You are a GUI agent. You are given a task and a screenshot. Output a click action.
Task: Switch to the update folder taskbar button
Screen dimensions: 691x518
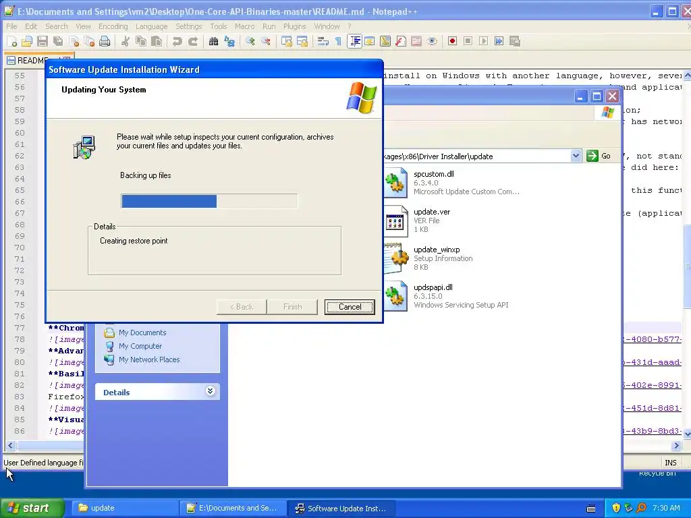125,509
